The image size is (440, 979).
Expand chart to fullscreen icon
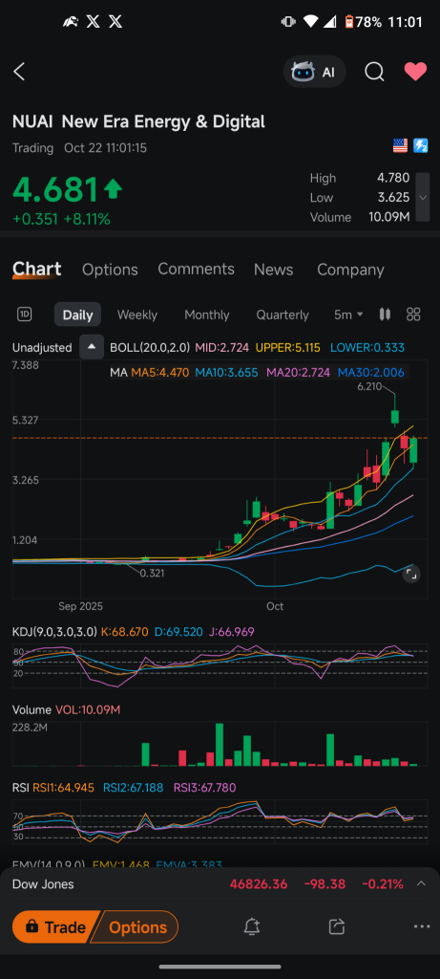coord(410,574)
